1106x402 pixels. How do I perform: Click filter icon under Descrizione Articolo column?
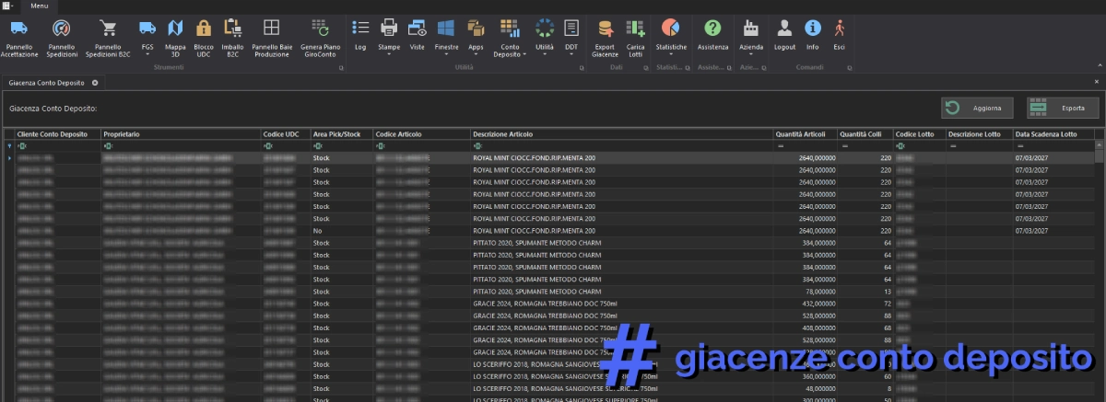(477, 145)
